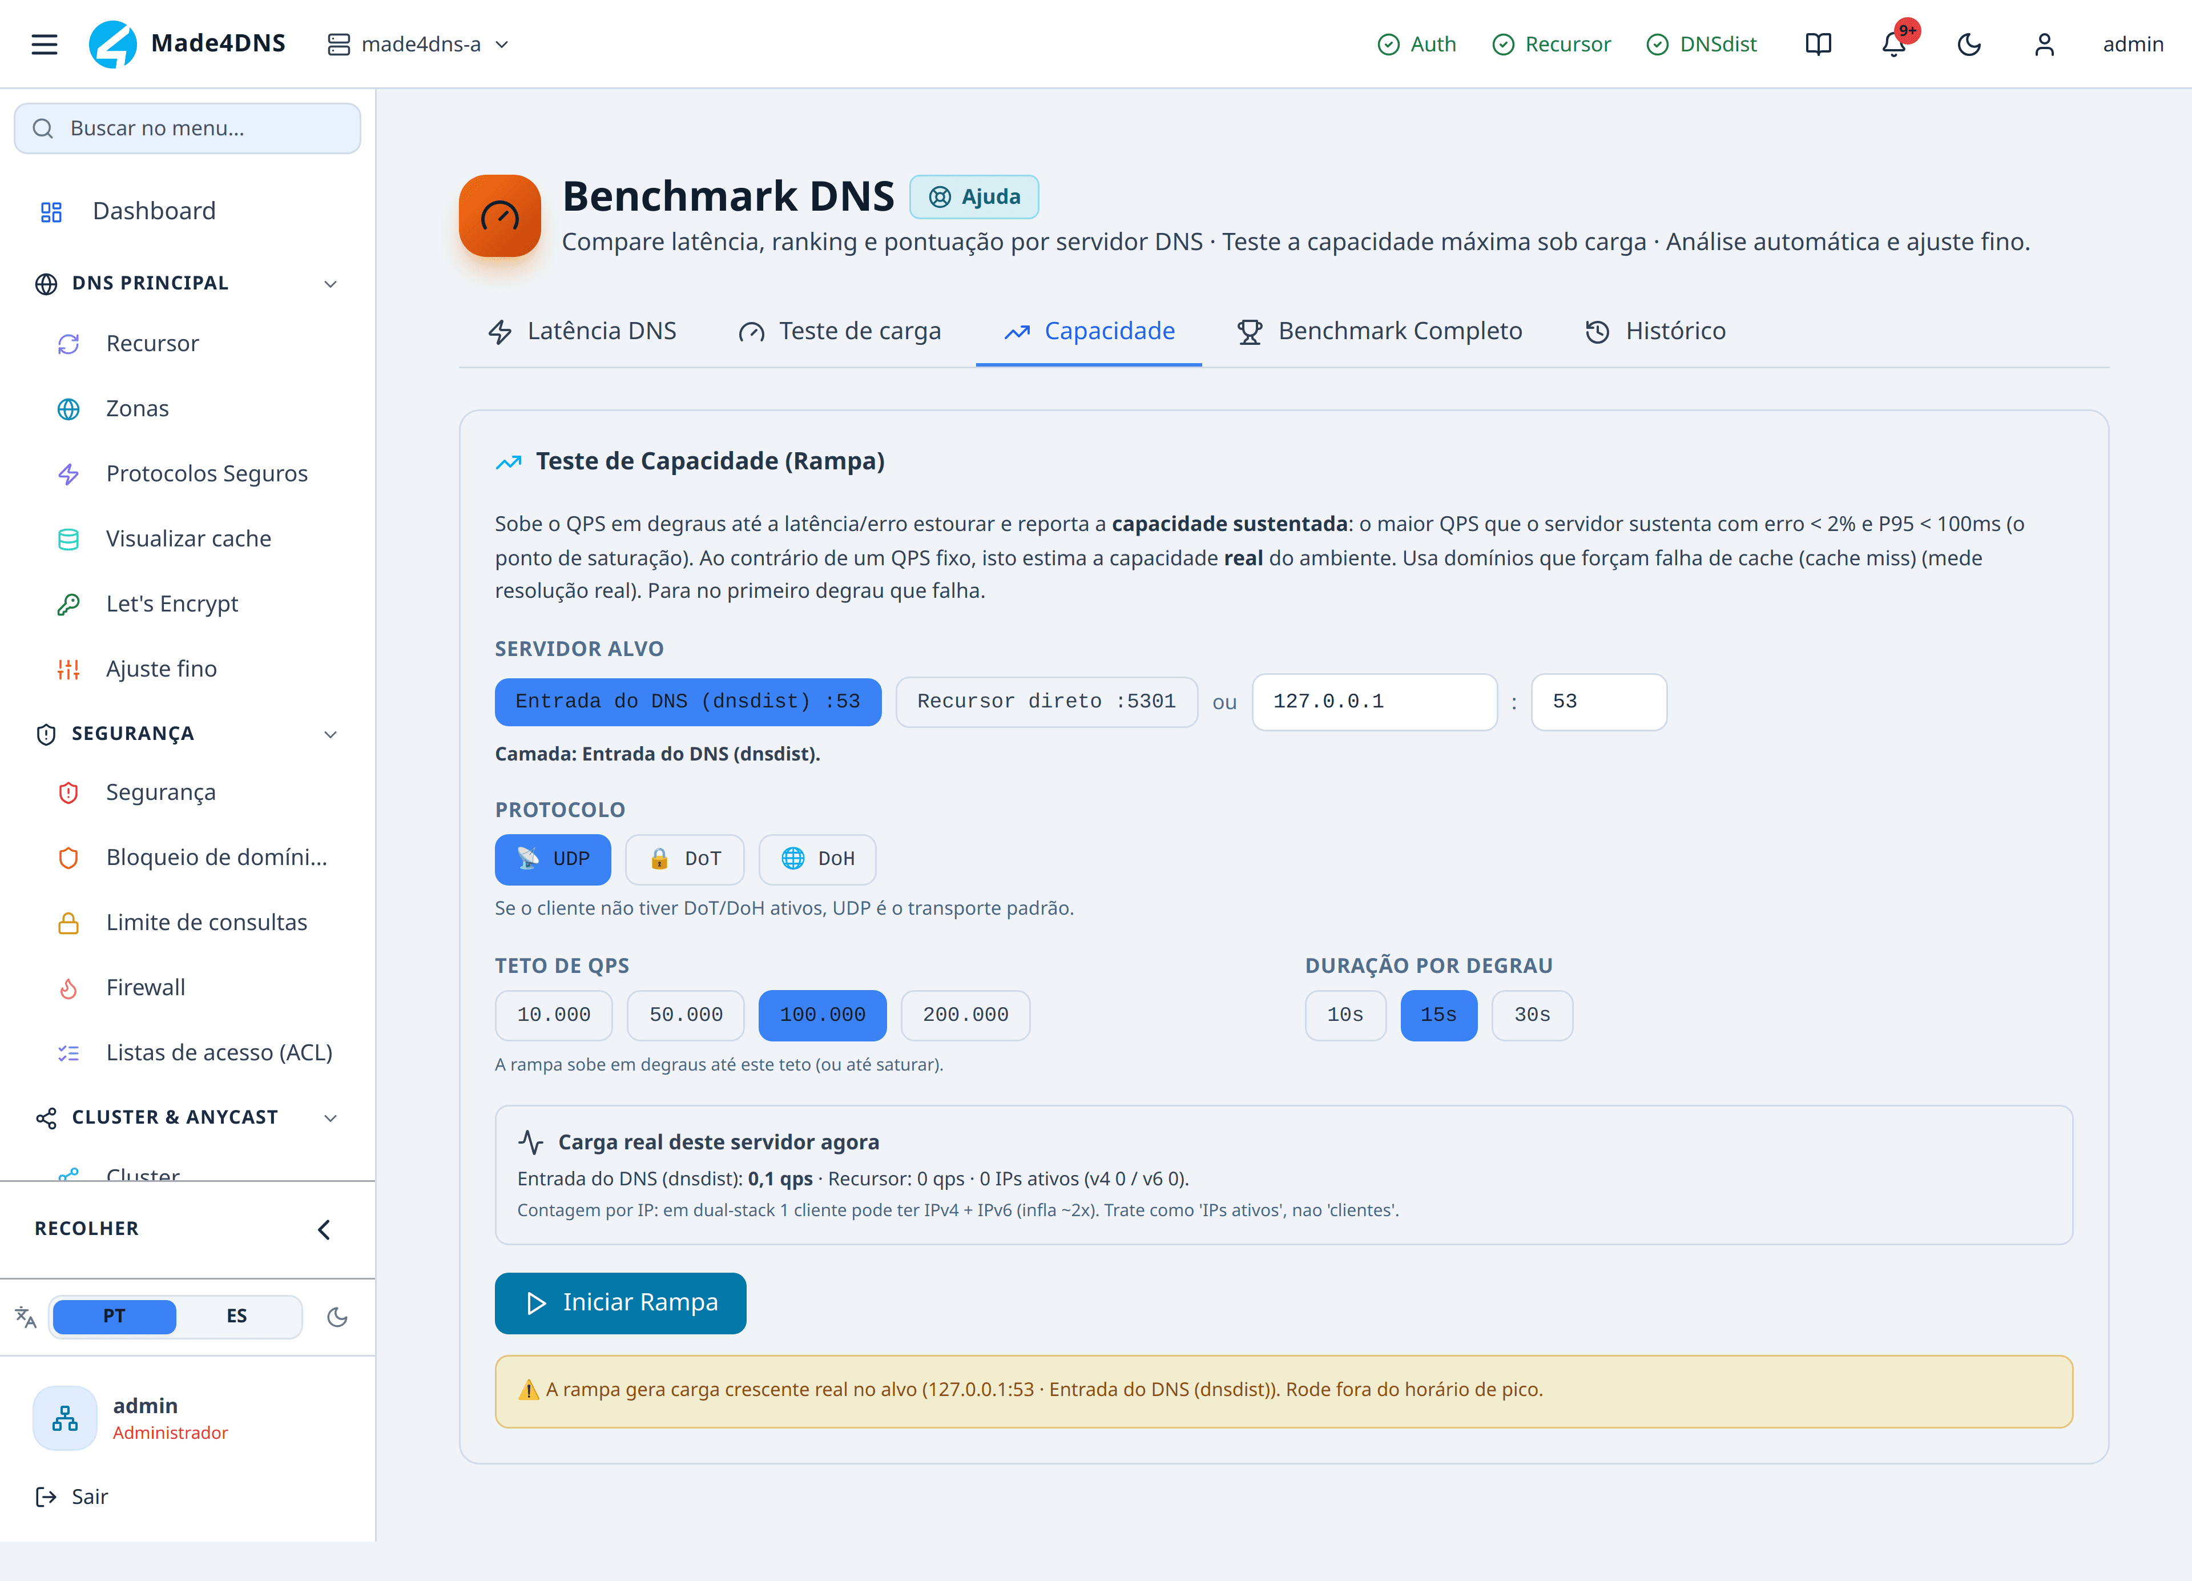
Task: Set step duration to 30s
Action: coord(1532,1015)
